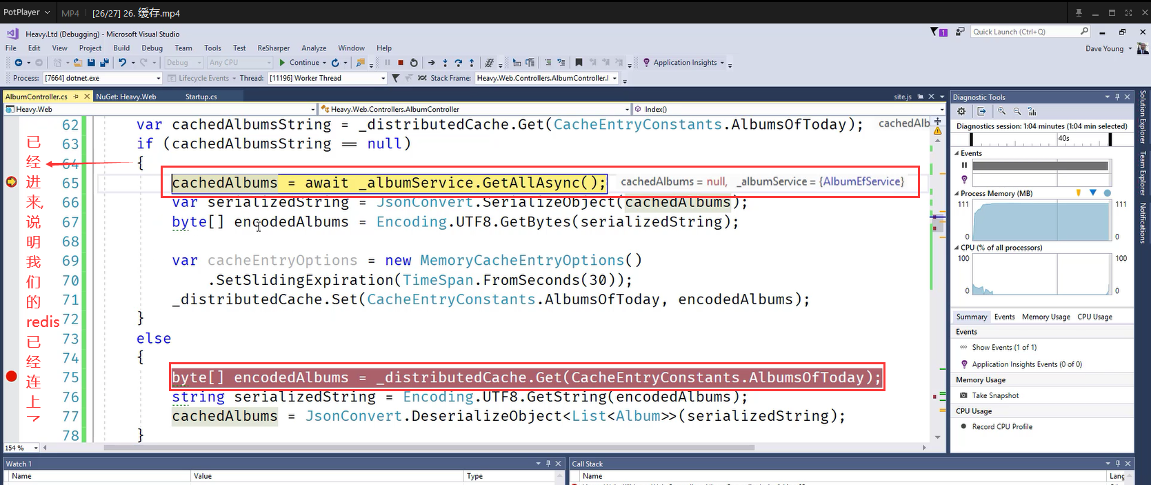Viewport: 1151px width, 485px height.
Task: Click the Record CPU Profile radio button
Action: click(x=963, y=426)
